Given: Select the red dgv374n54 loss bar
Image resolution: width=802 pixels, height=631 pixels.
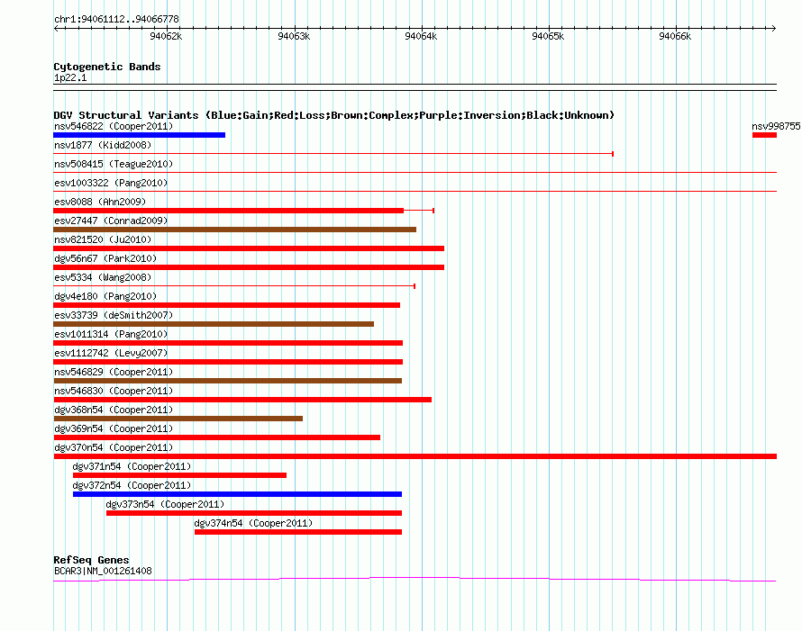Looking at the screenshot, I should coord(298,532).
